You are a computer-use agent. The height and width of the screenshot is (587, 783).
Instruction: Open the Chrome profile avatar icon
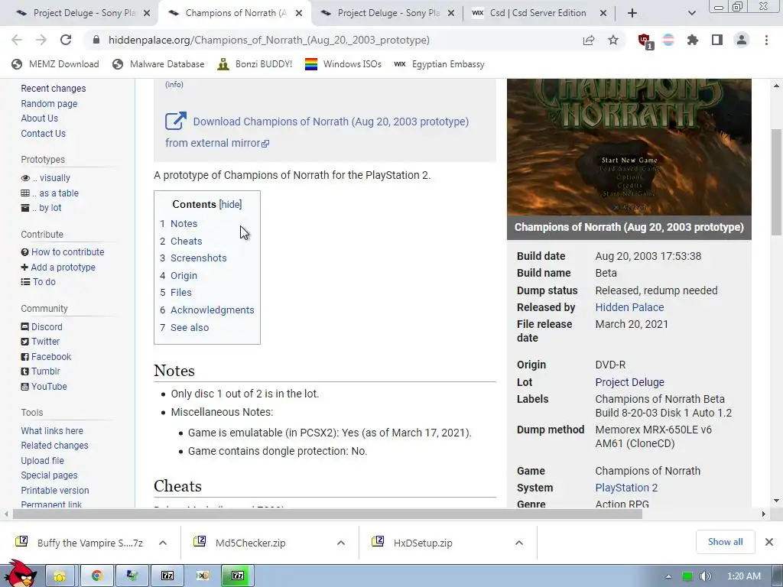click(x=742, y=40)
